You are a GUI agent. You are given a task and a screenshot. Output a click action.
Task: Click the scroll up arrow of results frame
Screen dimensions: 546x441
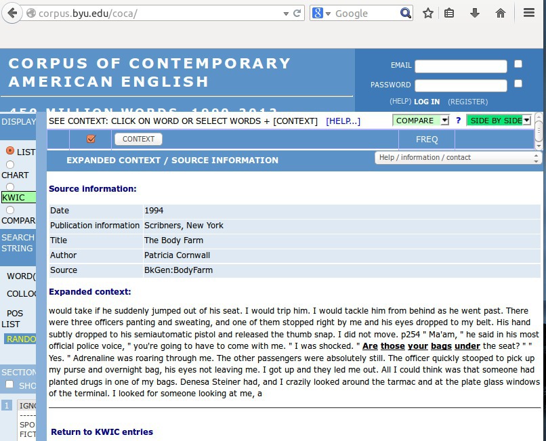click(x=539, y=117)
